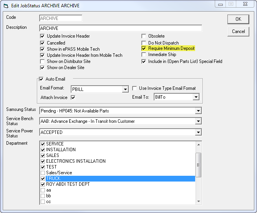Viewport: 257px width, 213px height.
Task: Dismiss dialog using Cancel button
Action: coord(238,31)
